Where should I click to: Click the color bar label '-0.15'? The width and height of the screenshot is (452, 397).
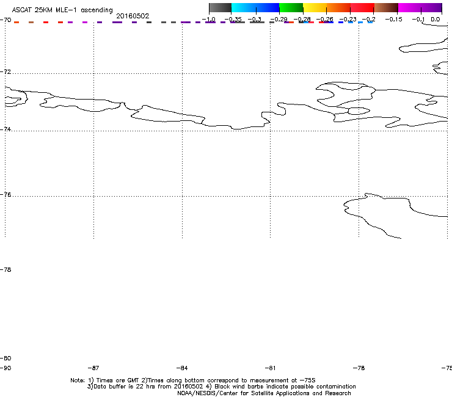(x=393, y=20)
